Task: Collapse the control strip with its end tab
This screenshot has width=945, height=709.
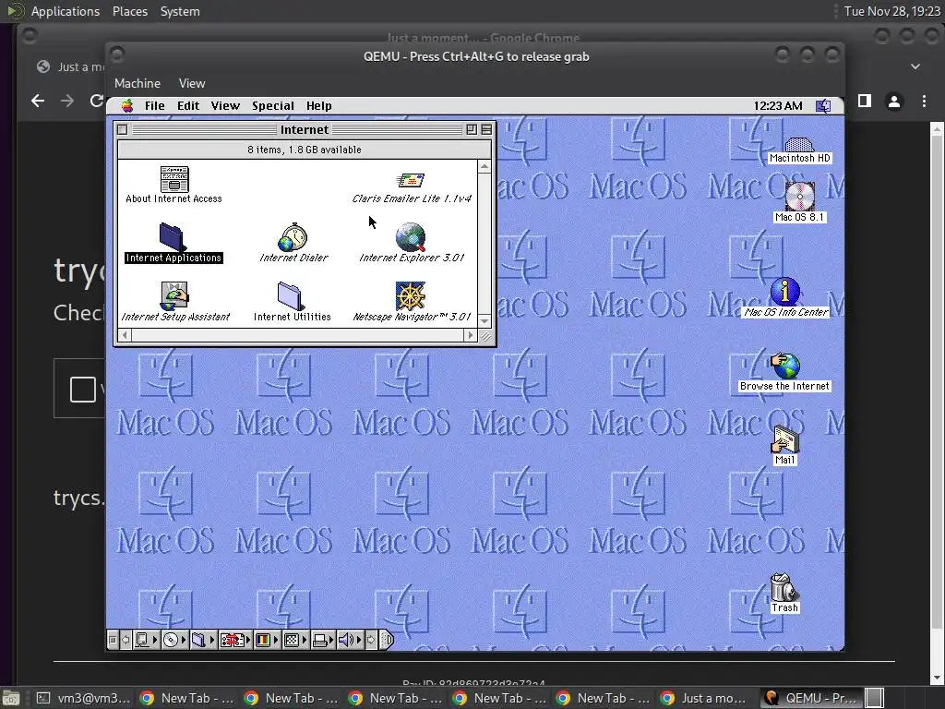Action: coord(388,640)
